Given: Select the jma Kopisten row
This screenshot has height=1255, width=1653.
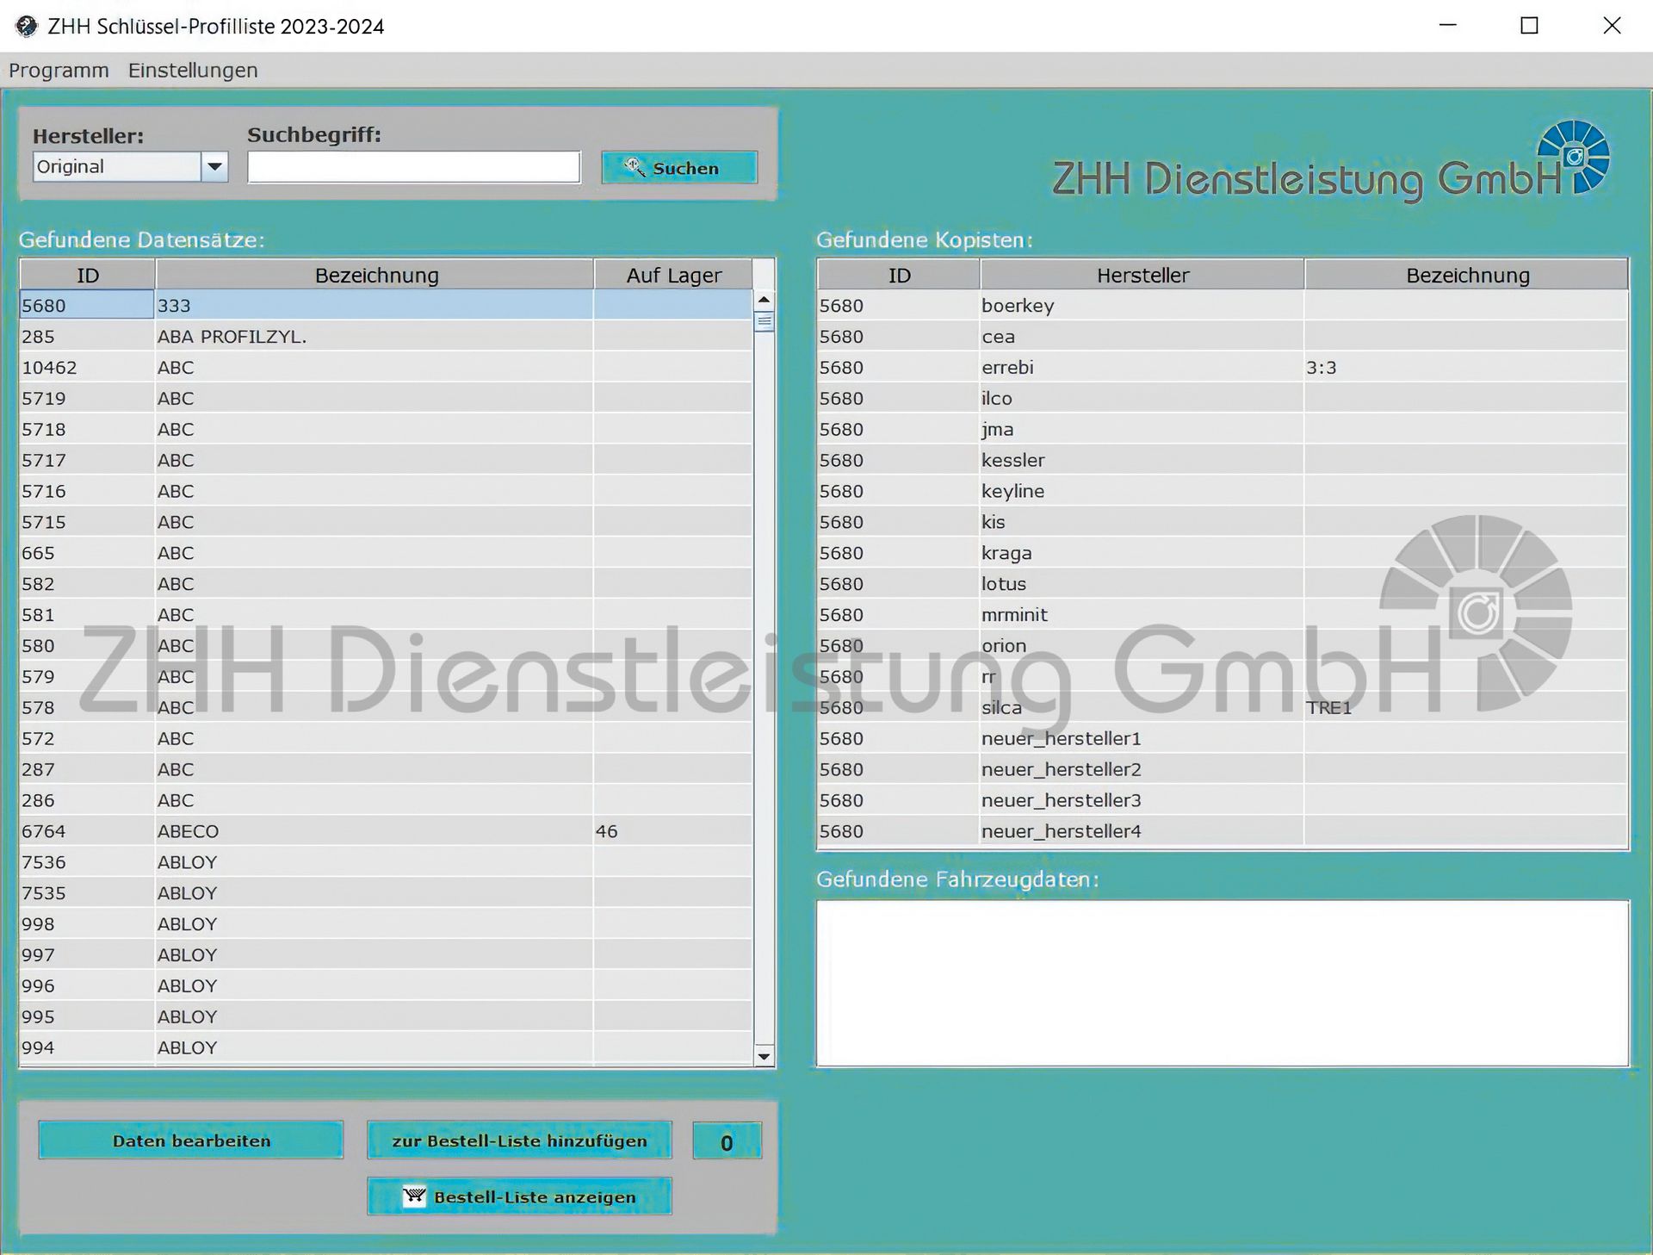Looking at the screenshot, I should [x=1223, y=430].
